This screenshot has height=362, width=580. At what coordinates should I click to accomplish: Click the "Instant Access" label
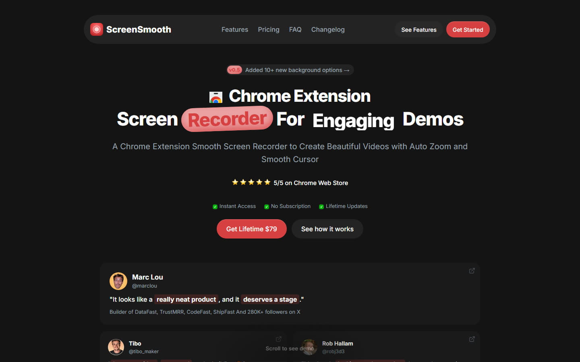[238, 206]
